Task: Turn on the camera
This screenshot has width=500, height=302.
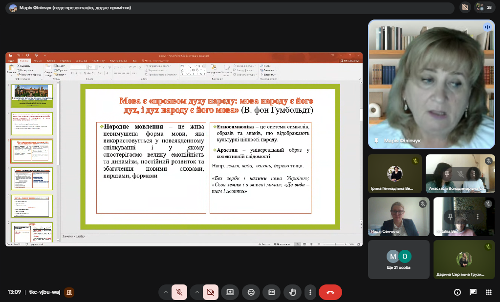Action: [x=211, y=292]
